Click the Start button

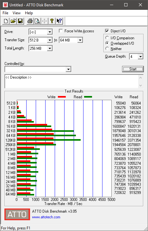pos(133,69)
